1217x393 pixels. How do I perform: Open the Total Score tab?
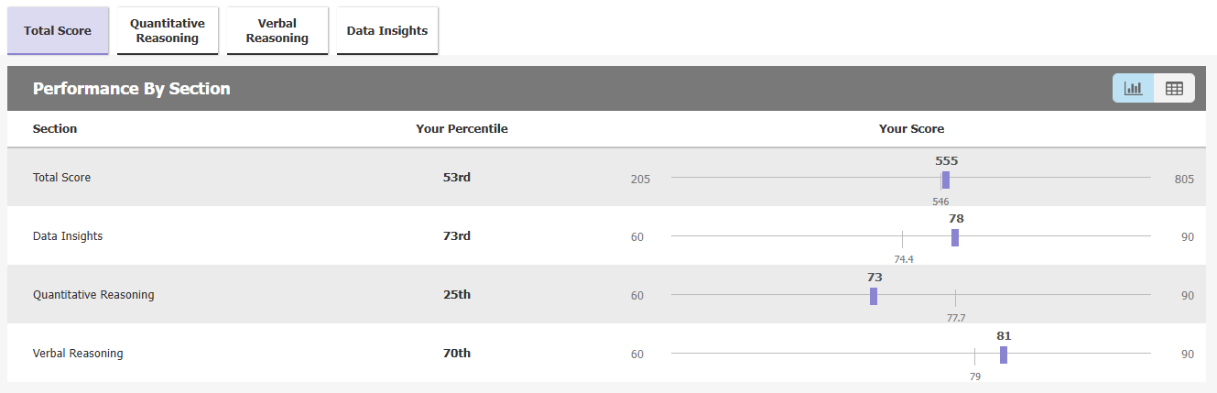58,30
